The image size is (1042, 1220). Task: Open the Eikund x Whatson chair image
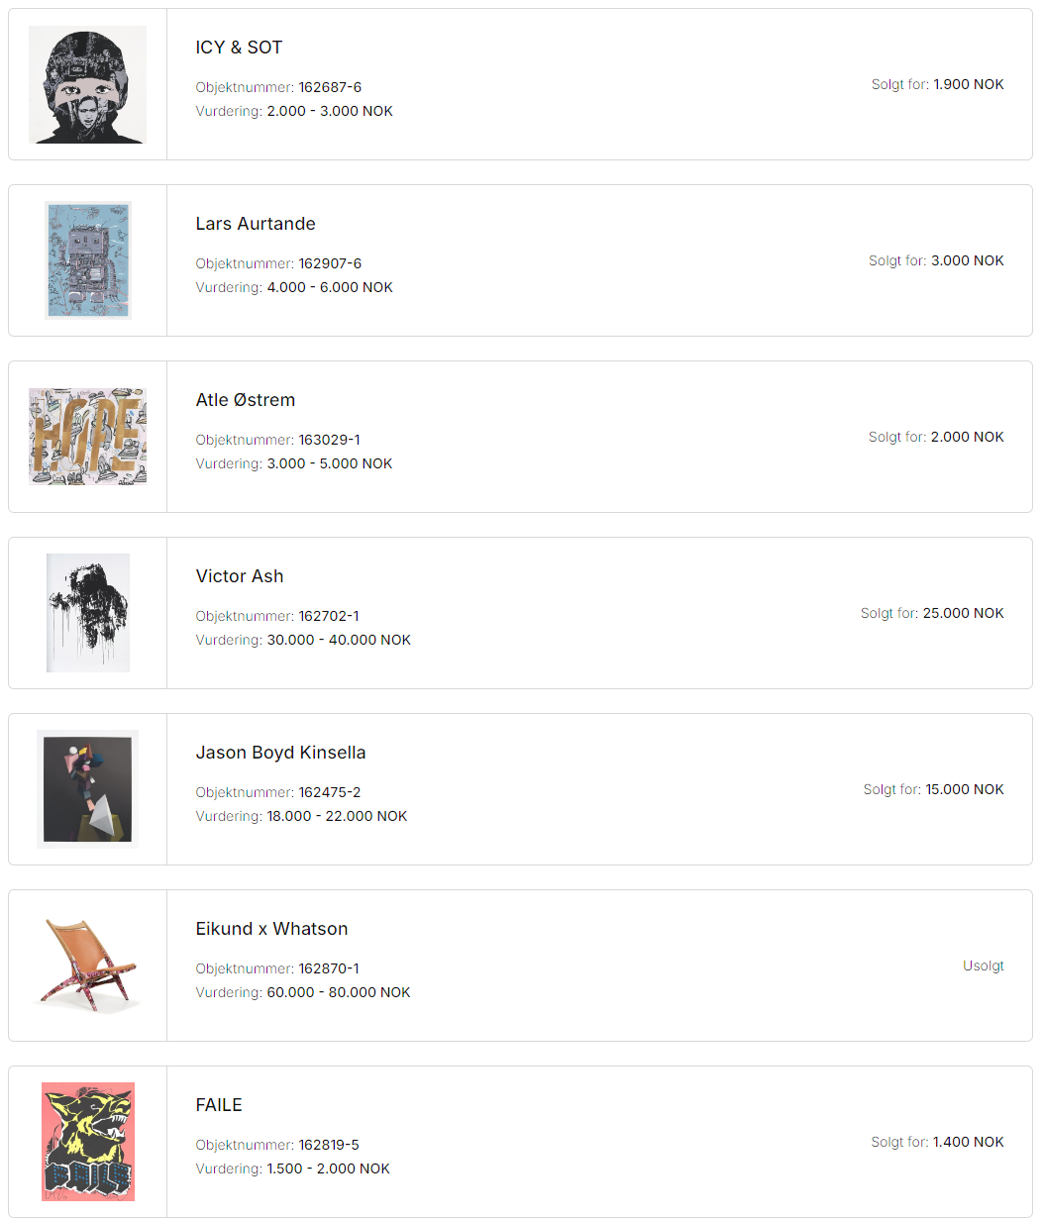coord(87,966)
